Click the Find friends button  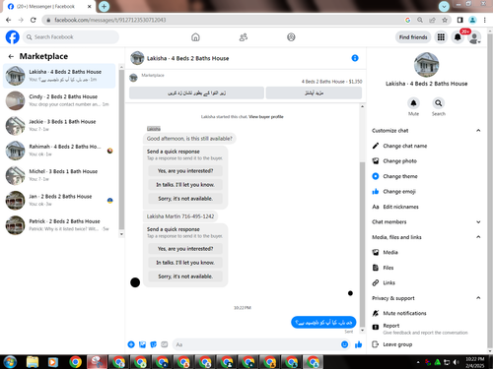[413, 37]
